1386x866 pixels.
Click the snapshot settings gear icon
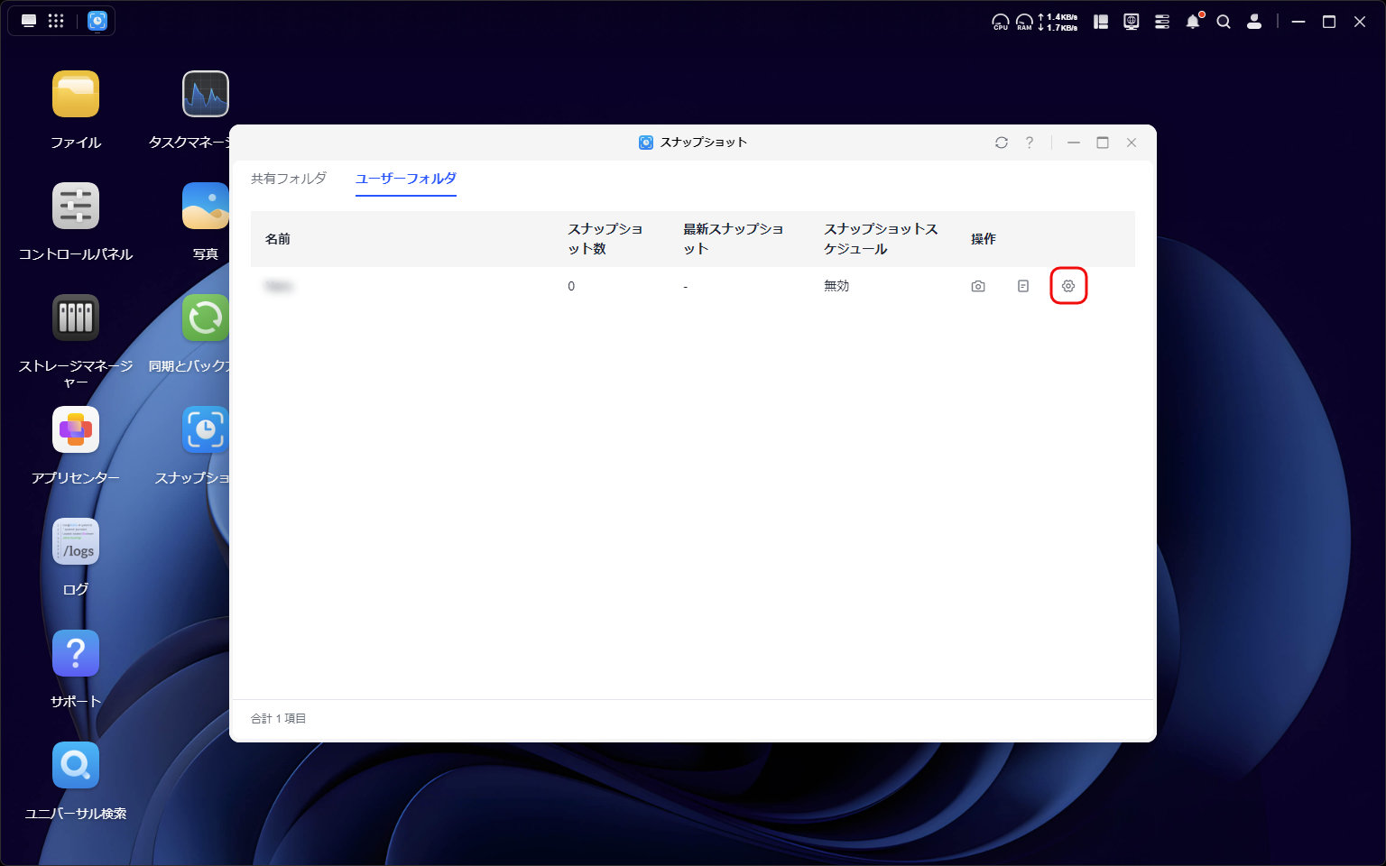[x=1068, y=286]
